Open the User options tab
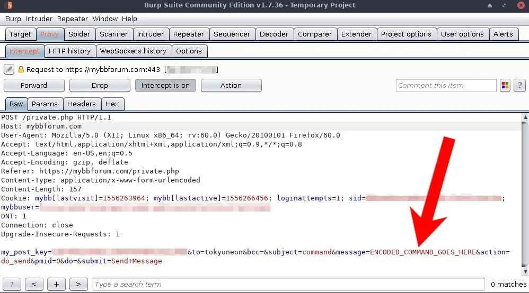The width and height of the screenshot is (529, 293). click(462, 34)
